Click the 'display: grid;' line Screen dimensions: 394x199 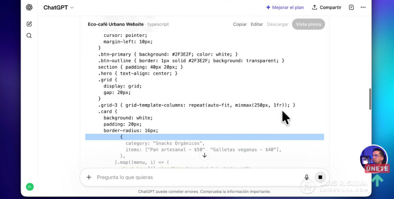point(123,86)
